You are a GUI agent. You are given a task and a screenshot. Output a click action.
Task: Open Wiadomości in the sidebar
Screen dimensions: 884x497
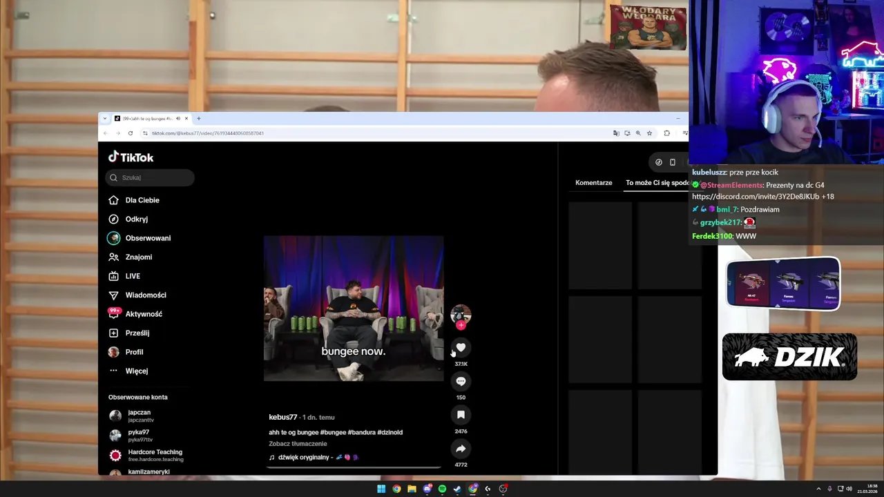coord(137,295)
